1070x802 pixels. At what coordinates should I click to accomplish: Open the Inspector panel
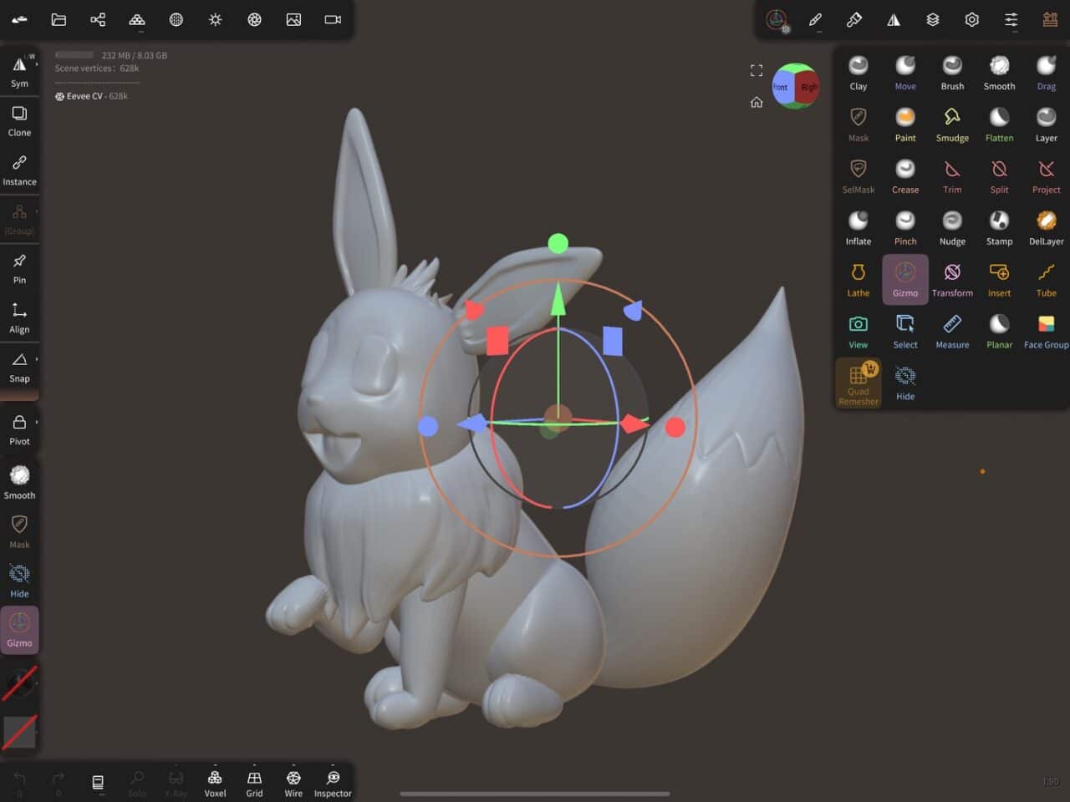pyautogui.click(x=333, y=784)
